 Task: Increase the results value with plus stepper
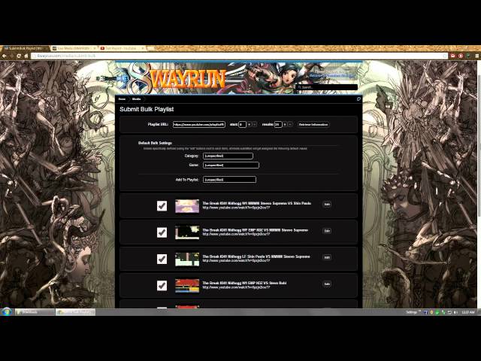285,125
